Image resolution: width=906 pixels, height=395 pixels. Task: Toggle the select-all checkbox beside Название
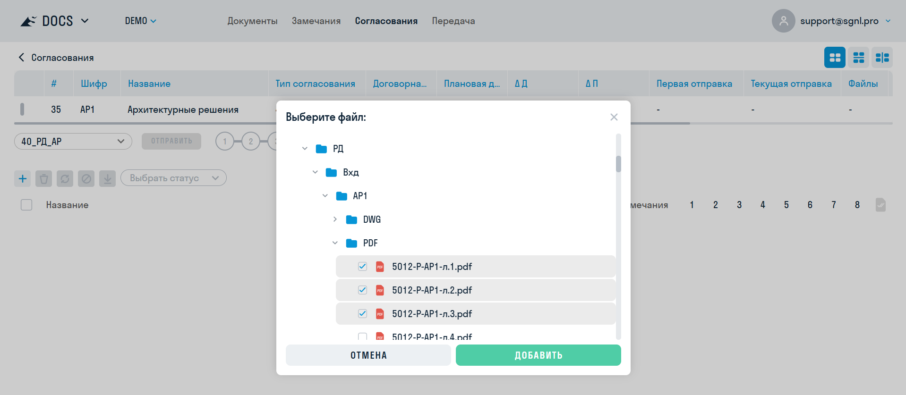pos(26,205)
